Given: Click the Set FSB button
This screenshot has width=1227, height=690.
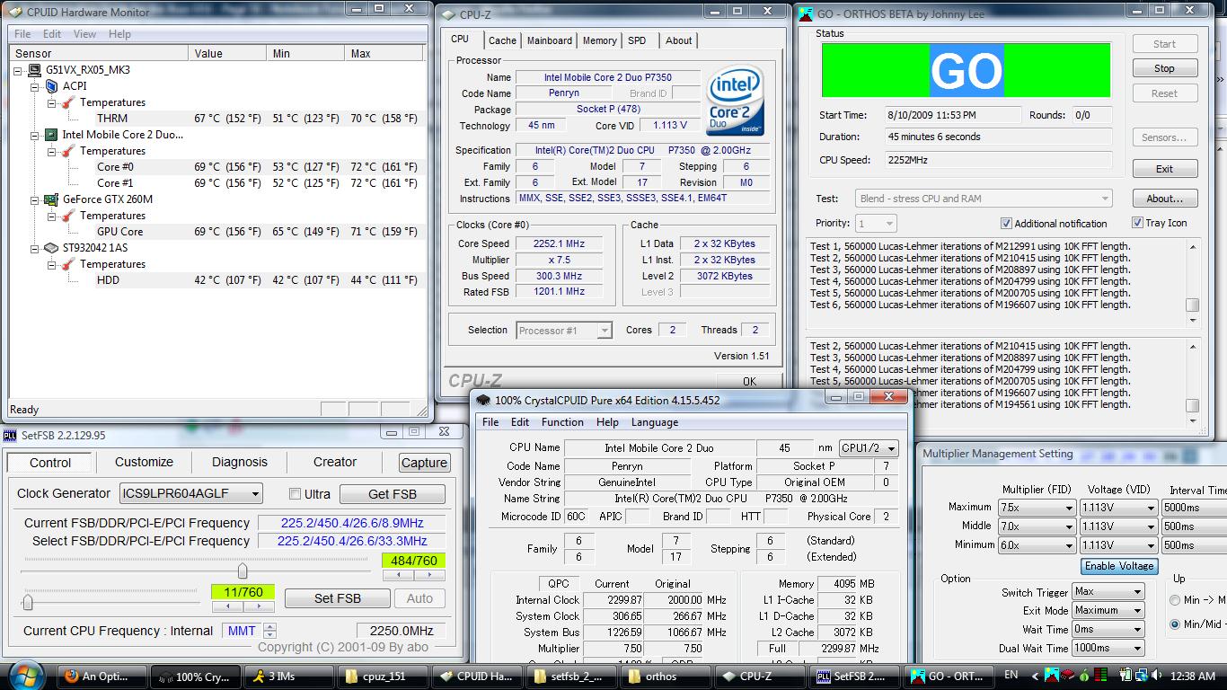Looking at the screenshot, I should coord(338,598).
